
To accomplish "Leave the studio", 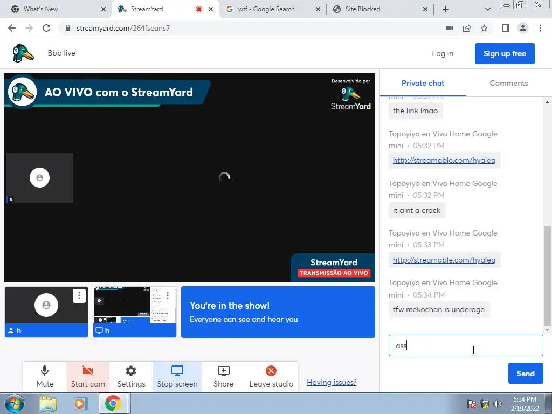I will (271, 376).
